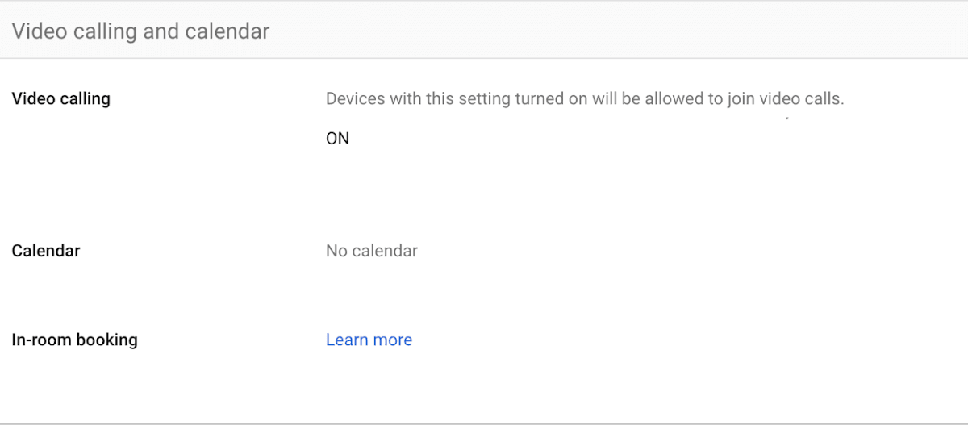The image size is (968, 425).
Task: Click the word more in the blue link
Action: (x=392, y=340)
